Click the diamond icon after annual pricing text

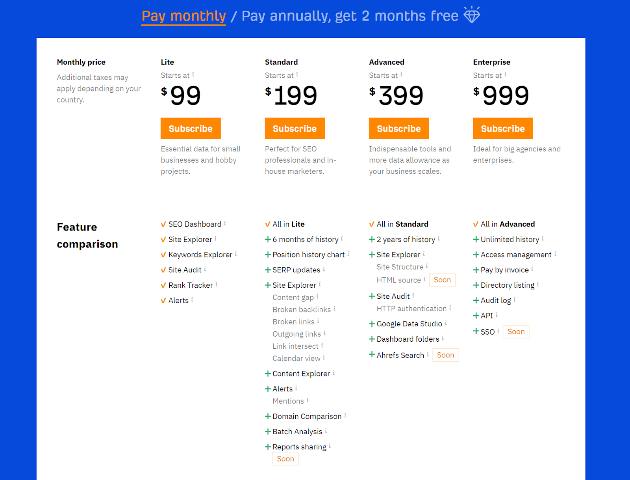tap(472, 15)
